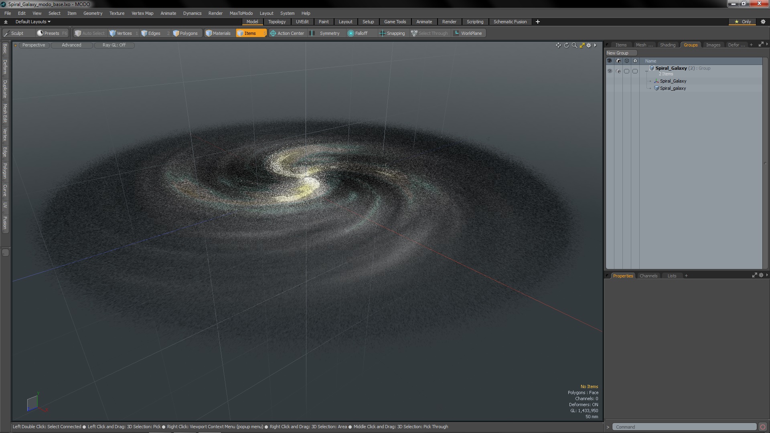Image resolution: width=770 pixels, height=433 pixels.
Task: Open the Presets browser
Action: pyautogui.click(x=52, y=33)
